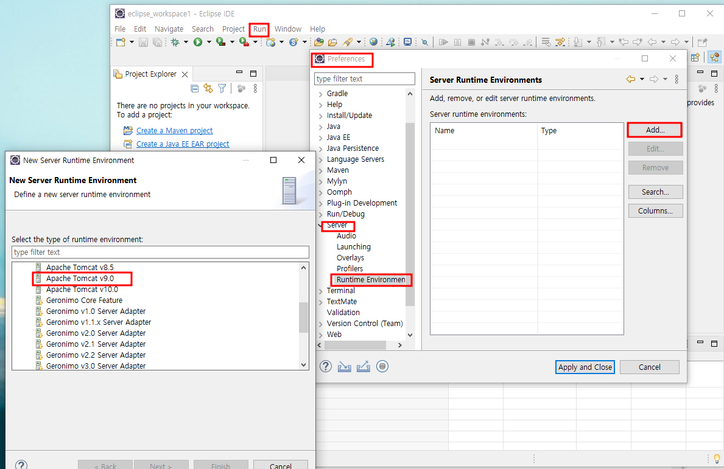Collapse the Server preferences node

320,225
